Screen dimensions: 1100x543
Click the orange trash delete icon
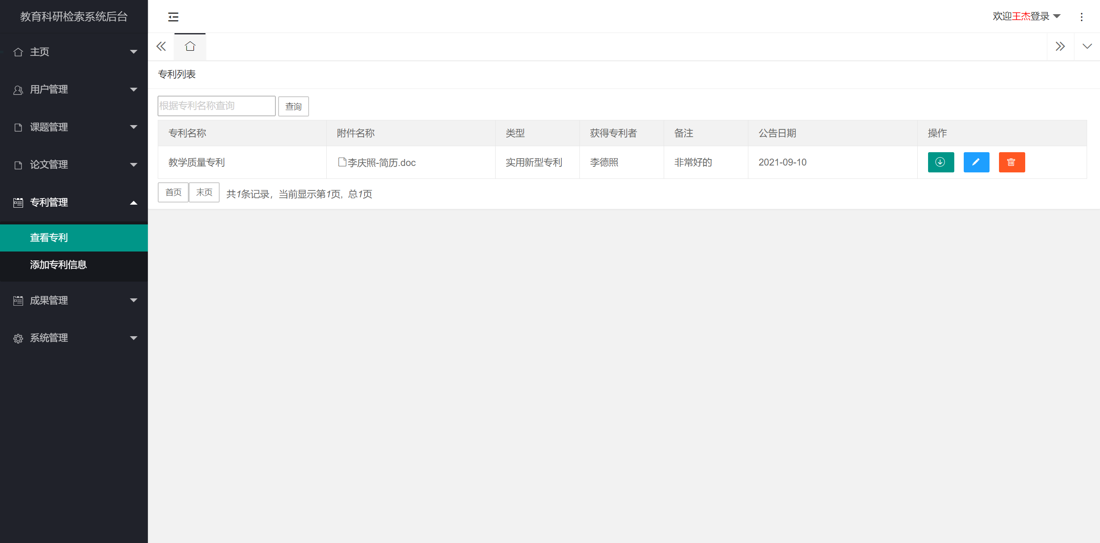click(1011, 162)
